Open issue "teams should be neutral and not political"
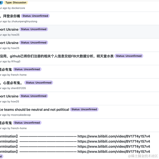159x159 pixels. click(x=34, y=110)
